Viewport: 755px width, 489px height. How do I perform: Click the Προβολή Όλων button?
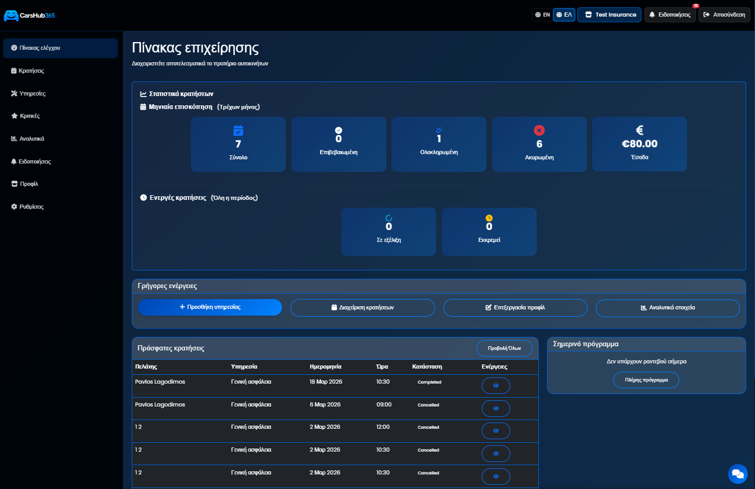click(x=504, y=348)
